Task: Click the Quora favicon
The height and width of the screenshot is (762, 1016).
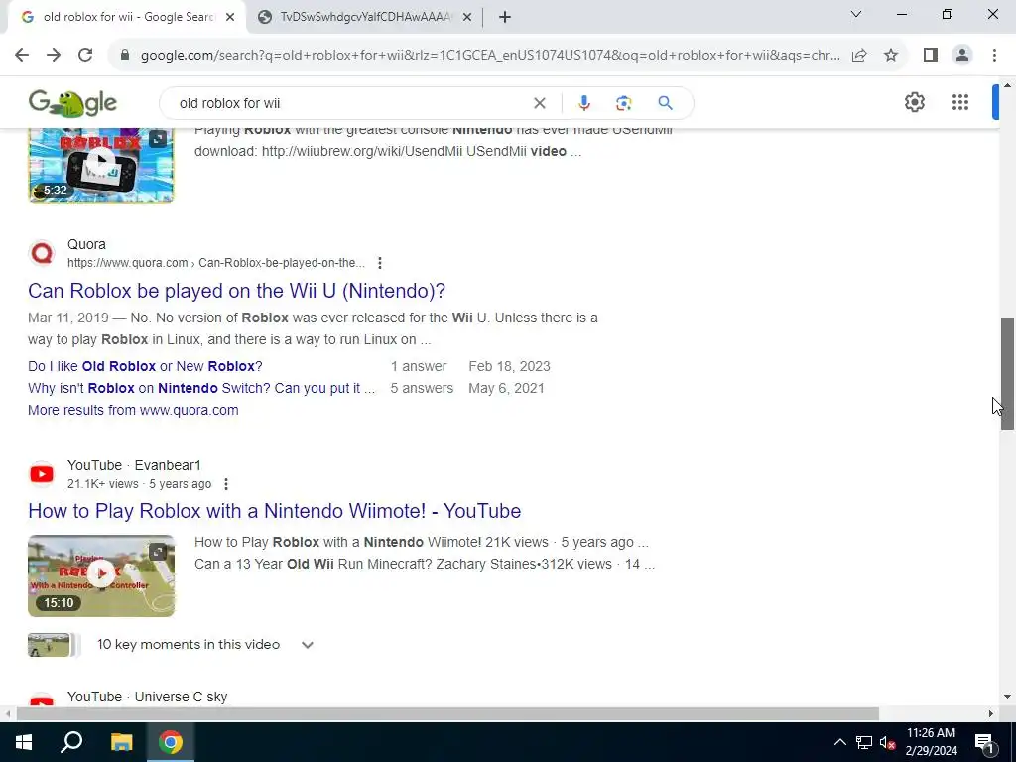Action: [42, 253]
